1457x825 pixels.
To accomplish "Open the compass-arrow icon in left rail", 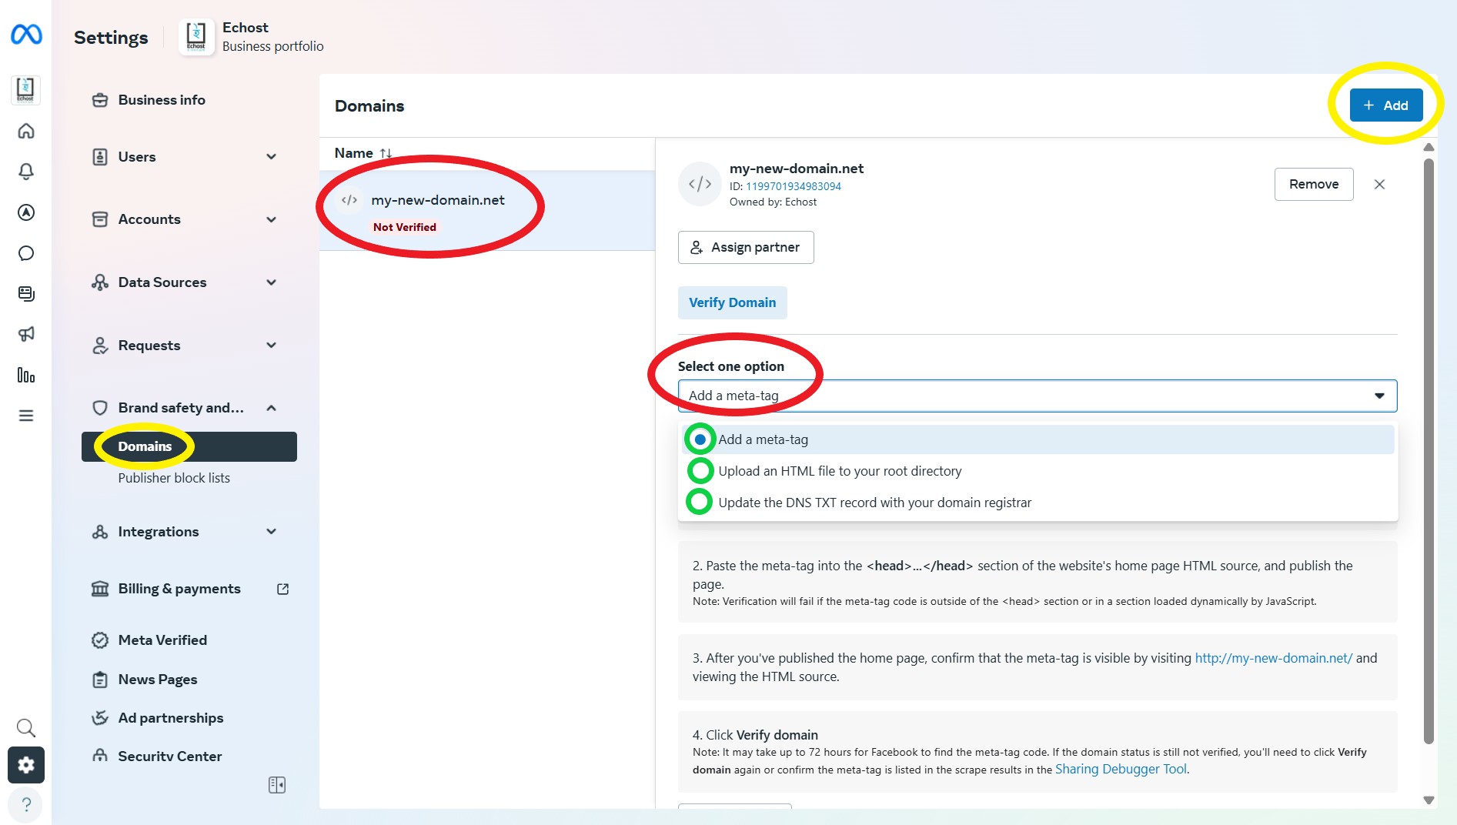I will tap(26, 212).
